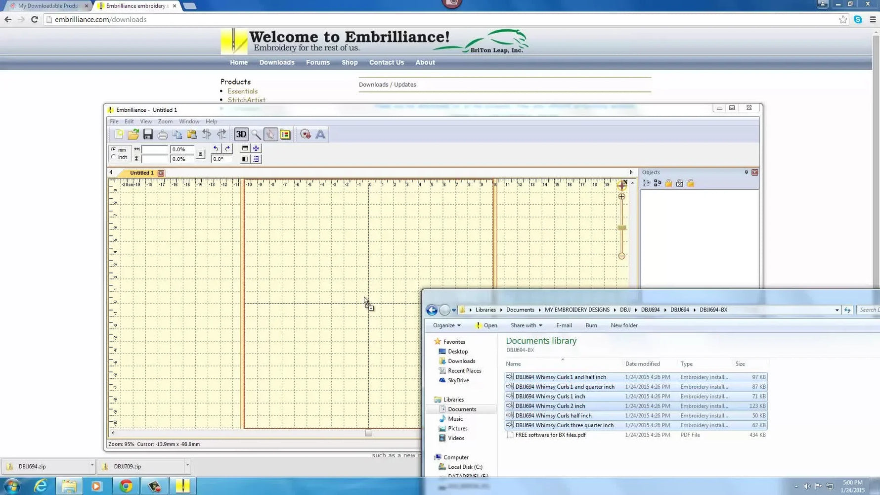Enable the 3D stitch view
Image resolution: width=880 pixels, height=495 pixels.
coord(241,134)
